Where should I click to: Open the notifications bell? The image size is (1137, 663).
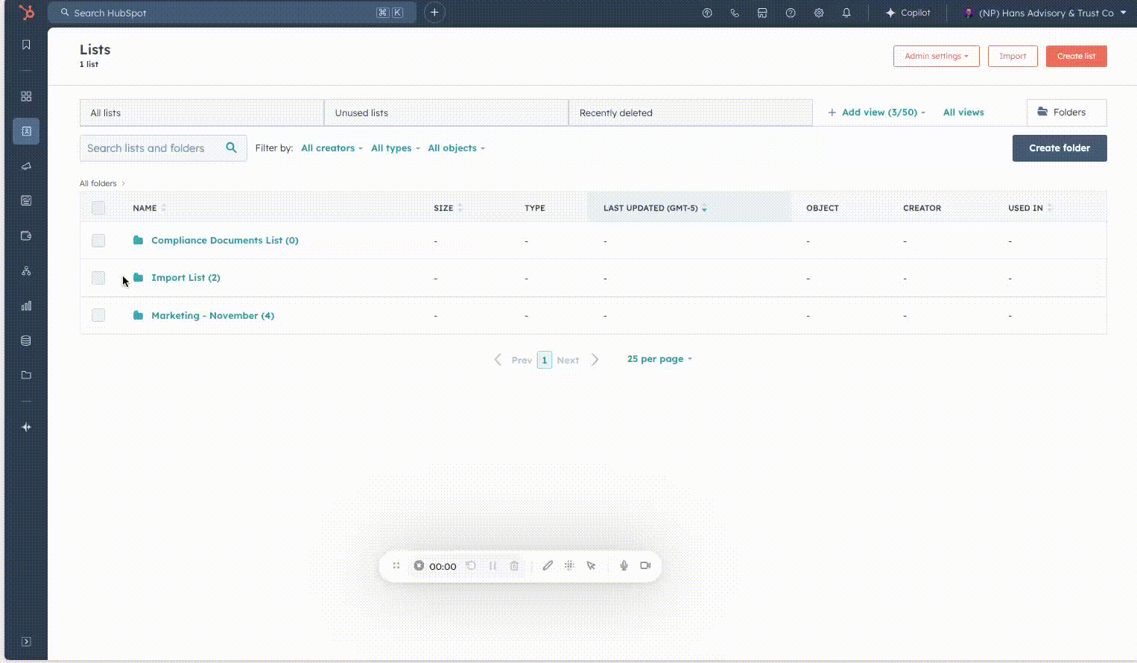click(x=846, y=13)
